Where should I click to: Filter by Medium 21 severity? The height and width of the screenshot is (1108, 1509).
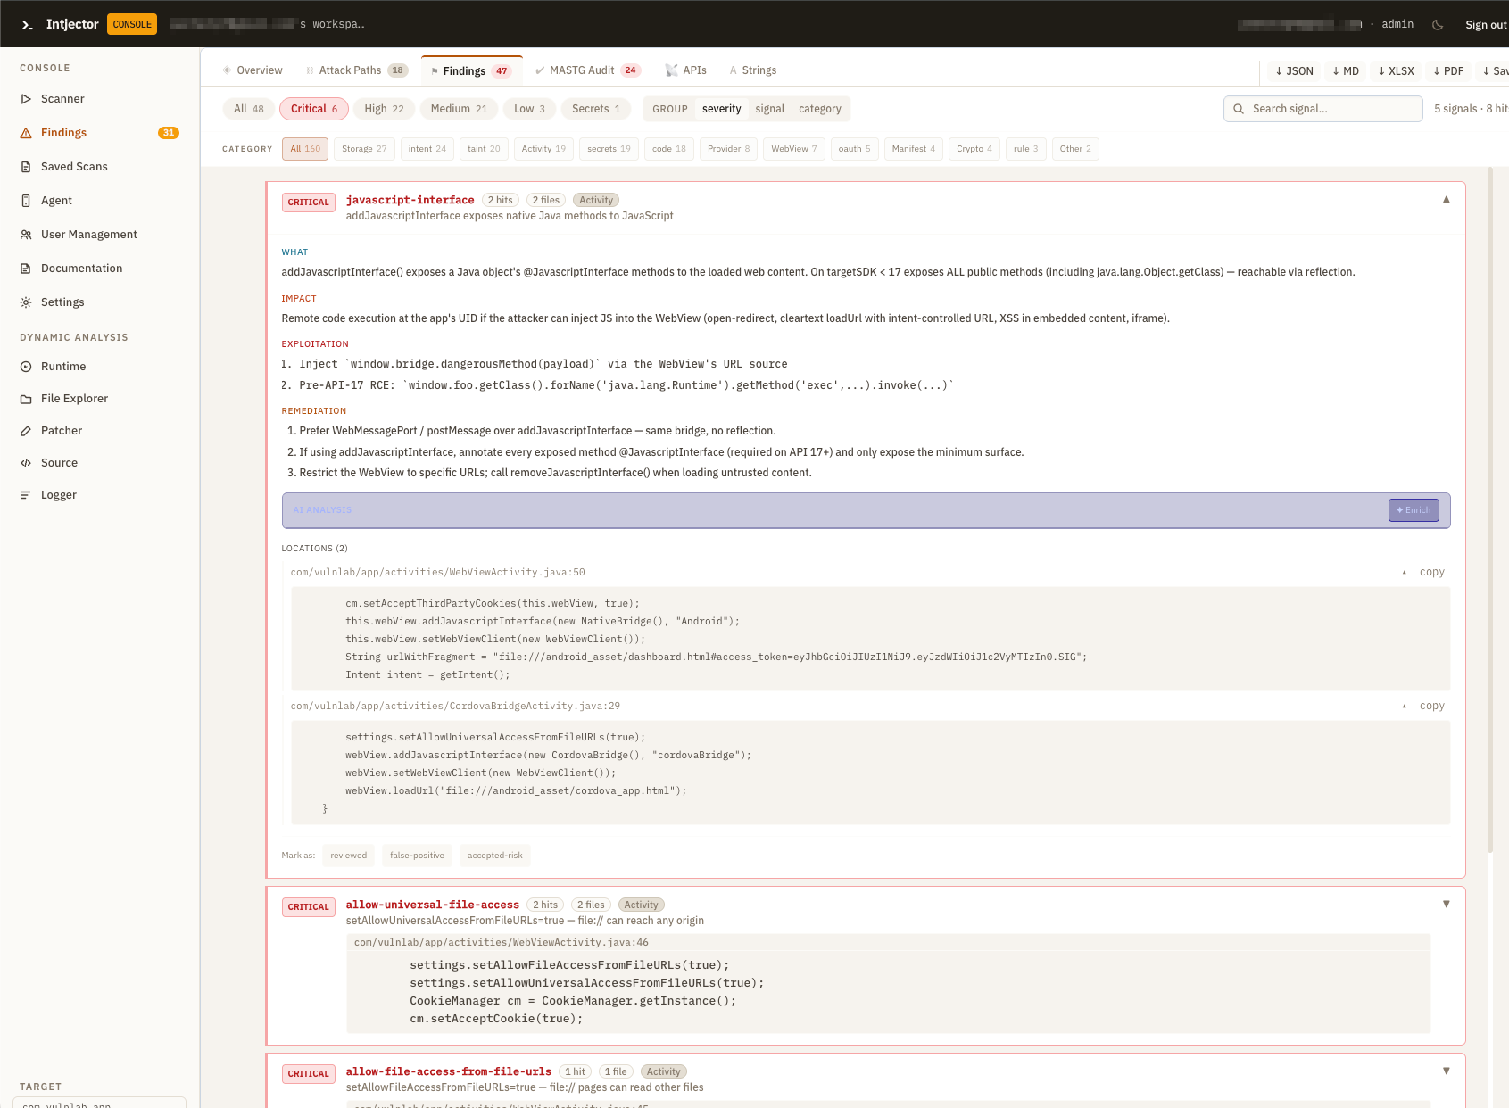(459, 109)
